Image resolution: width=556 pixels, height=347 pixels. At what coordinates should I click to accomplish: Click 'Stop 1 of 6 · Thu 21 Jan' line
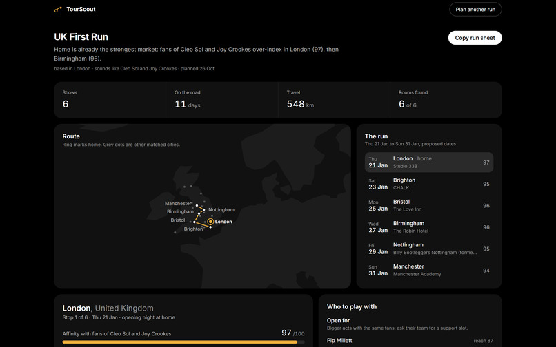click(x=119, y=317)
